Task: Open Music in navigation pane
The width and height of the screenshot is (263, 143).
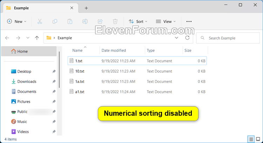Action: point(22,122)
